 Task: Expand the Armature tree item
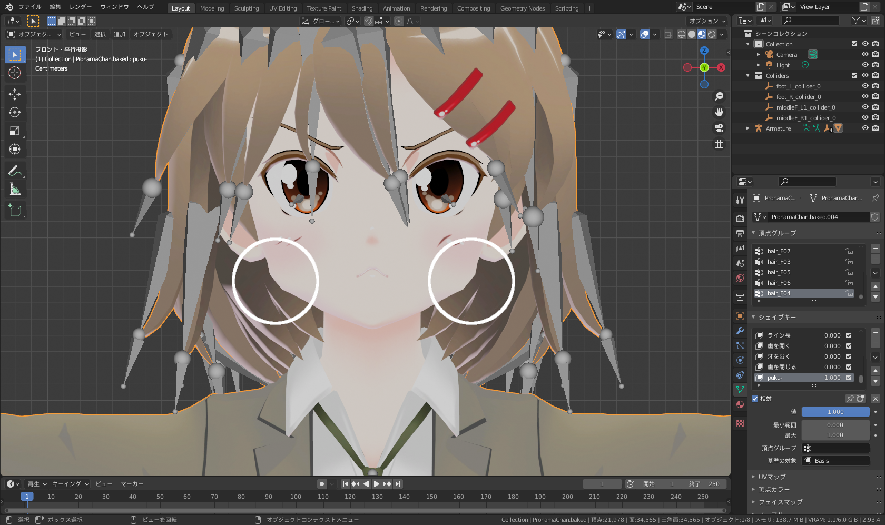748,128
